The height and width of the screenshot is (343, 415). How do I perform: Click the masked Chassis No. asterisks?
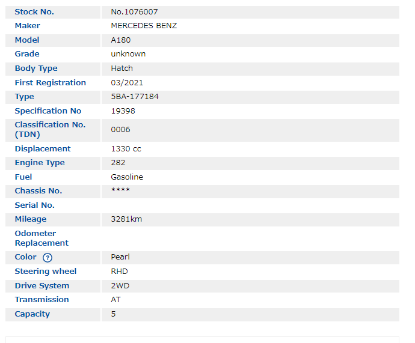[120, 191]
